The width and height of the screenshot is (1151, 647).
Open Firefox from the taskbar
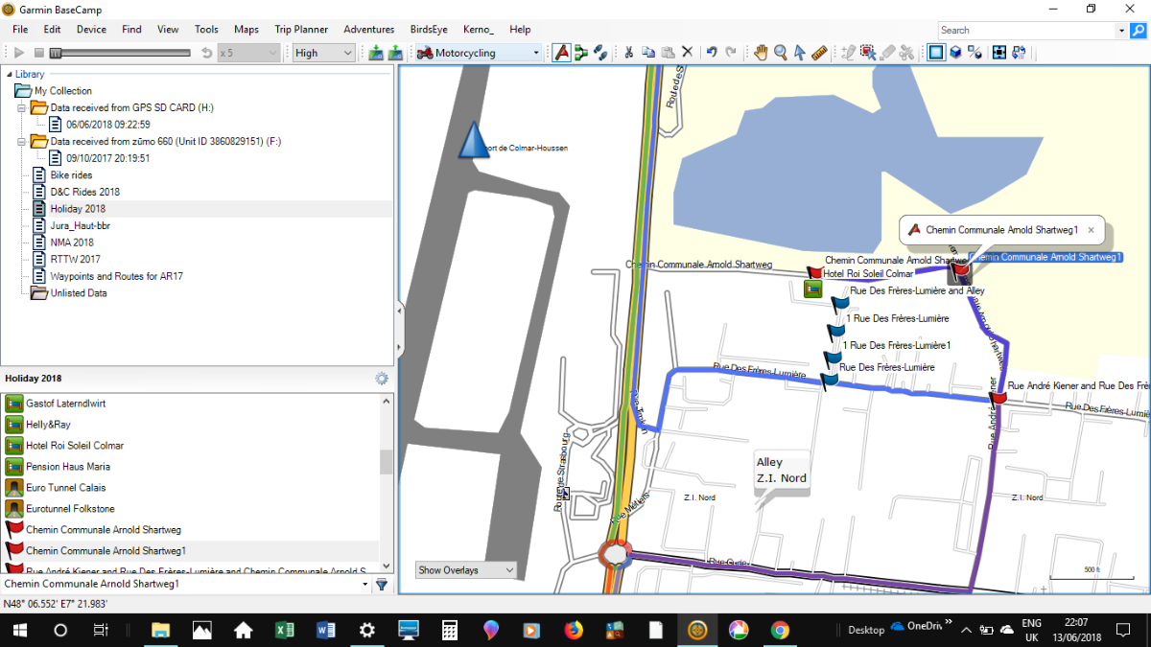tap(574, 630)
